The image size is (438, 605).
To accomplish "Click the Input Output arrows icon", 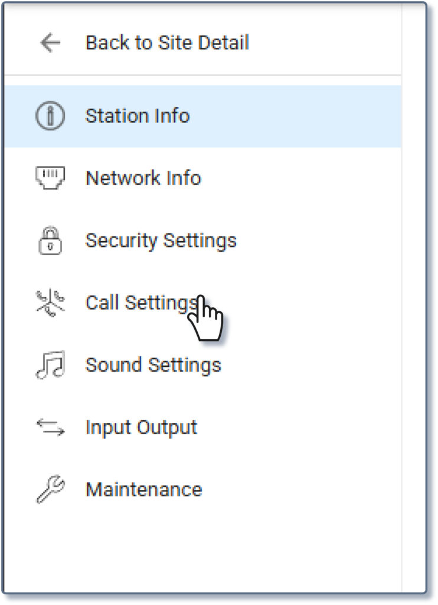I will pos(50,427).
